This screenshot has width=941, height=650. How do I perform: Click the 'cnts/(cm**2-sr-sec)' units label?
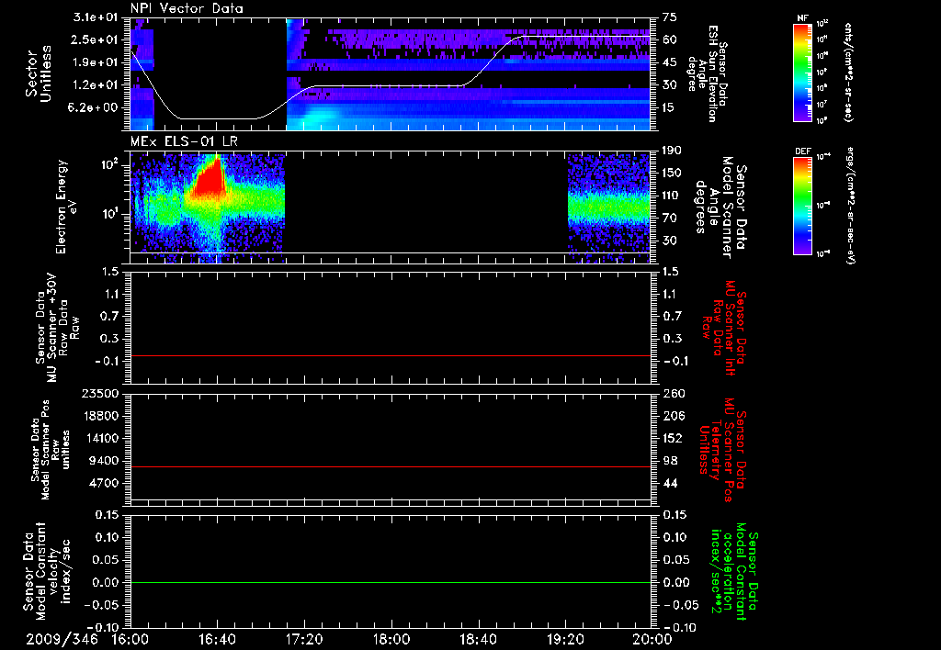tap(848, 73)
